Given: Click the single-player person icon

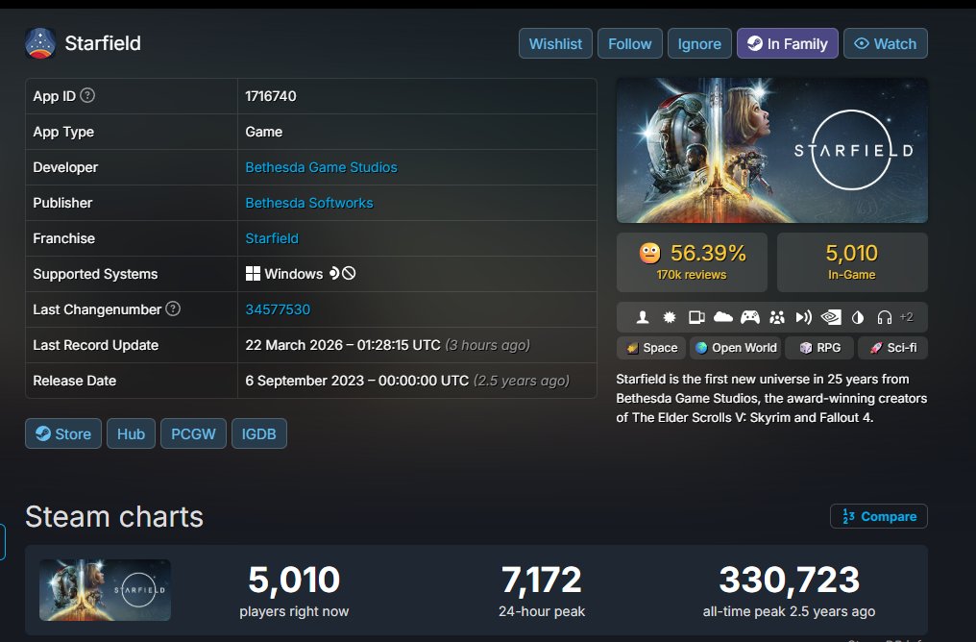Looking at the screenshot, I should tap(643, 317).
